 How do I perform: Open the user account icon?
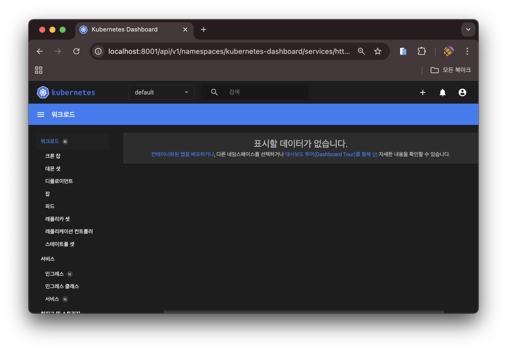point(462,92)
